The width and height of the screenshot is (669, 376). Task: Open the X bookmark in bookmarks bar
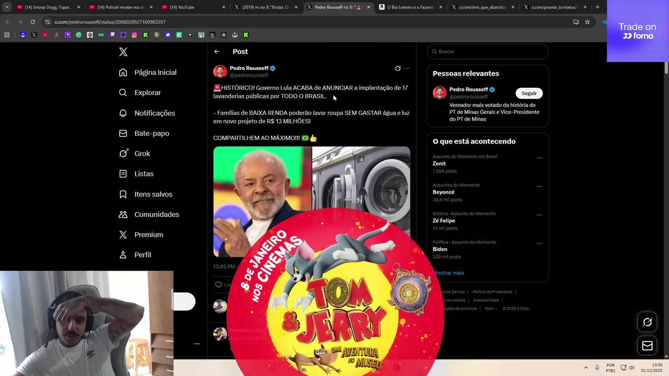coord(34,35)
